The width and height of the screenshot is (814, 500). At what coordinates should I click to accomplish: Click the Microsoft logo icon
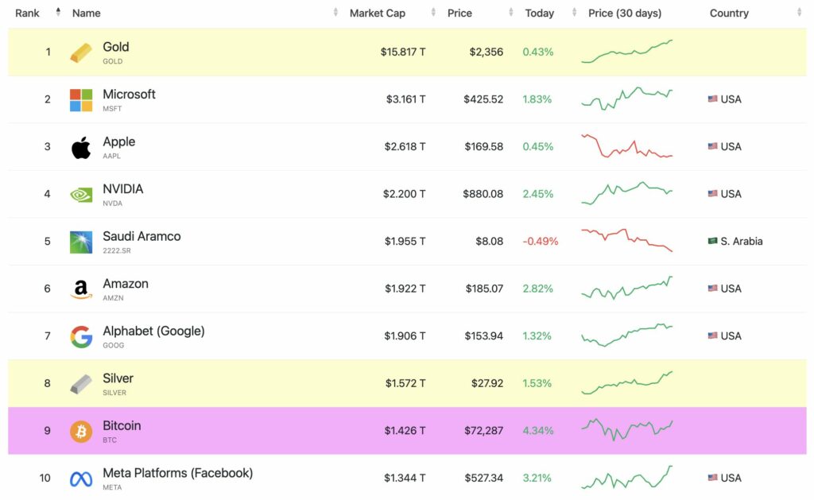(83, 99)
